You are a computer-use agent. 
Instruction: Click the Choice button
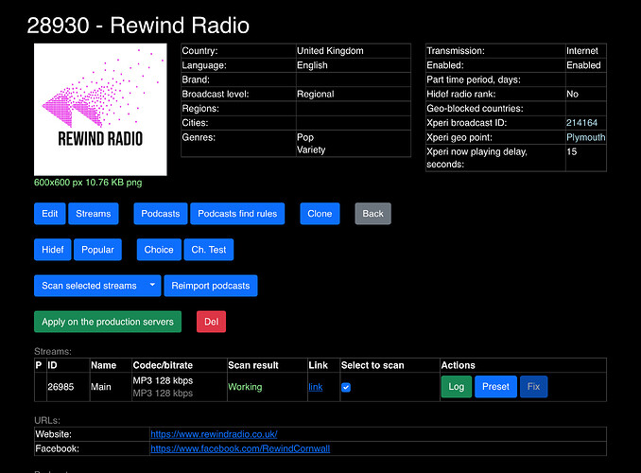159,250
